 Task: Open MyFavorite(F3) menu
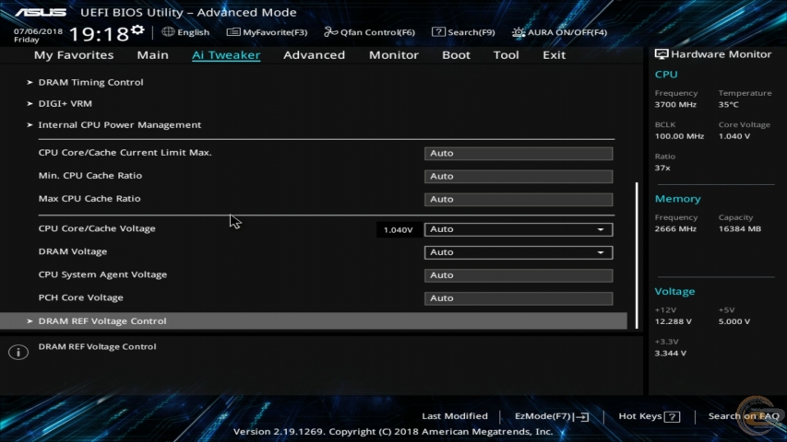[267, 32]
